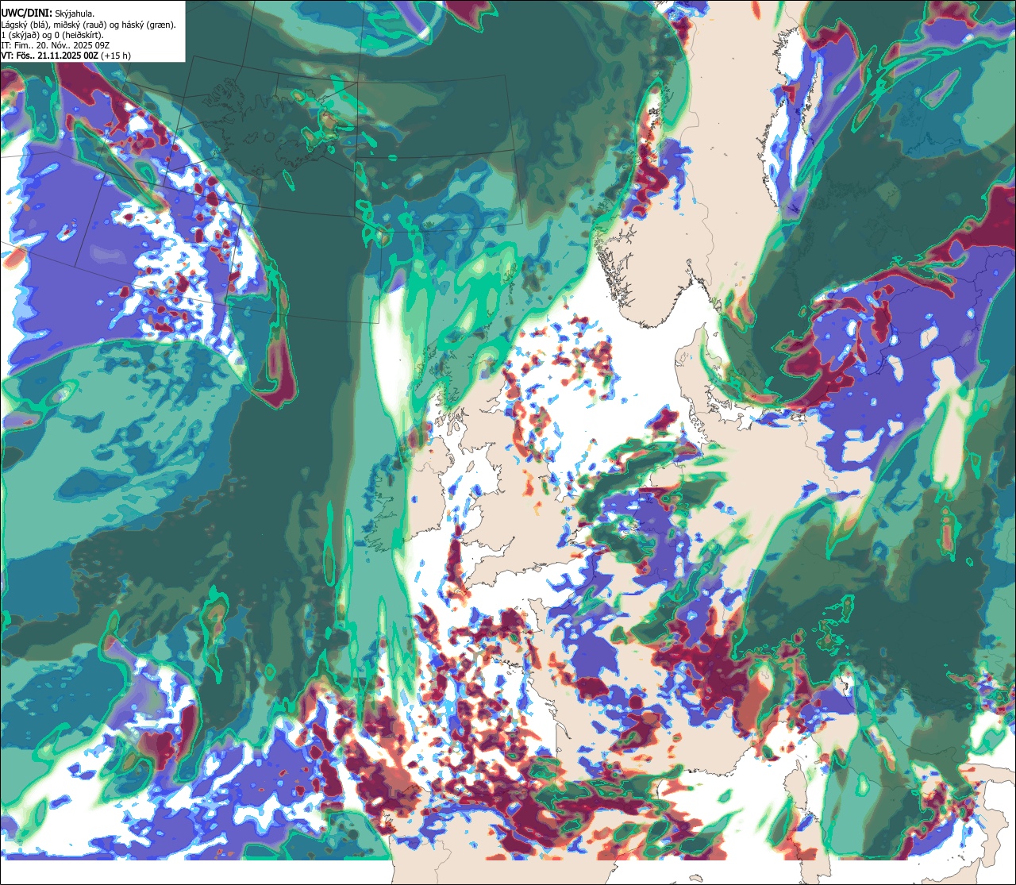Click the '1 (skýjað) og 0 (heiðskírt).' text
This screenshot has width=1016, height=885.
(52, 35)
